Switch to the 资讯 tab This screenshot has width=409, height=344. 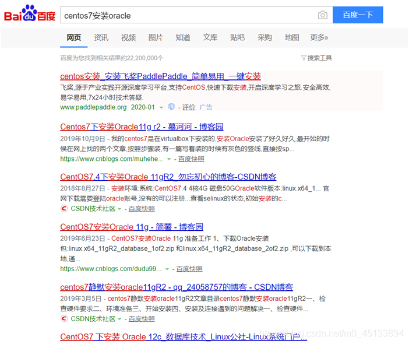tap(101, 37)
